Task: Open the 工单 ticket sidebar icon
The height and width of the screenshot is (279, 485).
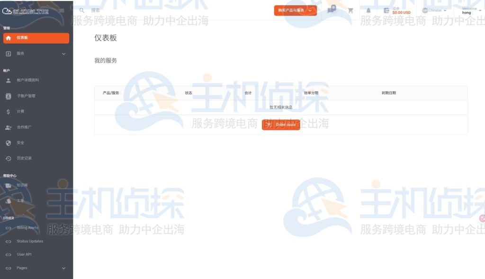Action: click(8, 201)
